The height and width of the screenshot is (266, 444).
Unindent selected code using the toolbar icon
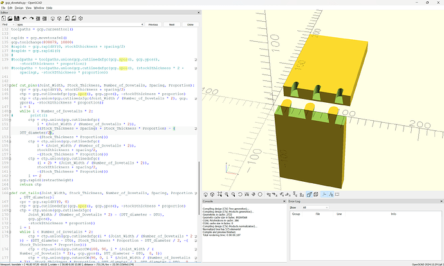point(38,19)
